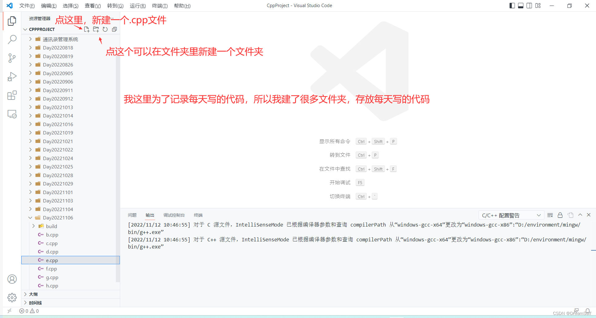
Task: Select the Day20221029 folder row
Action: (70, 184)
